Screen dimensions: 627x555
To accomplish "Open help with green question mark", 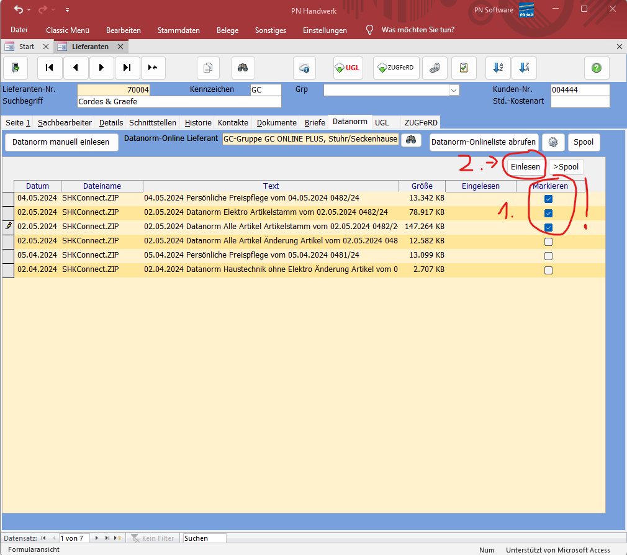I will (596, 68).
